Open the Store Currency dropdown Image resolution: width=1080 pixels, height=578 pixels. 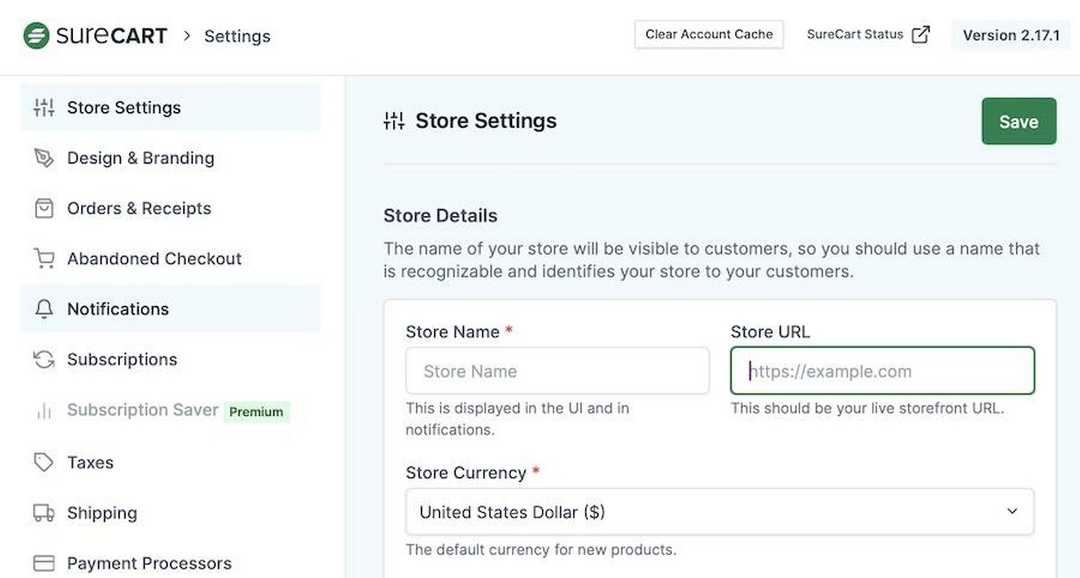pyautogui.click(x=719, y=512)
